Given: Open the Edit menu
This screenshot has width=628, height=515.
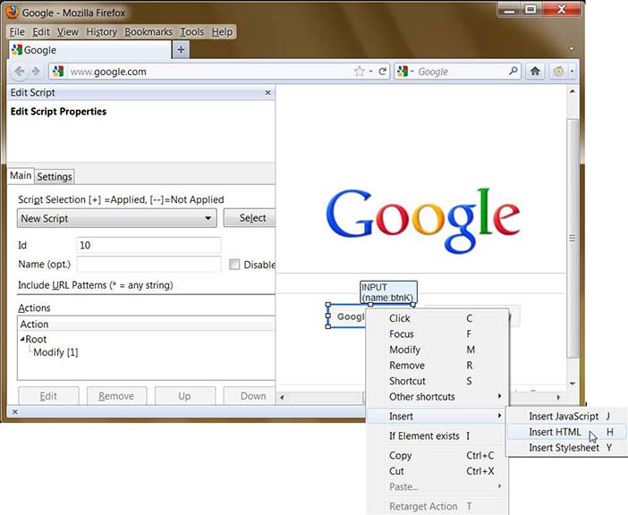Looking at the screenshot, I should (41, 32).
